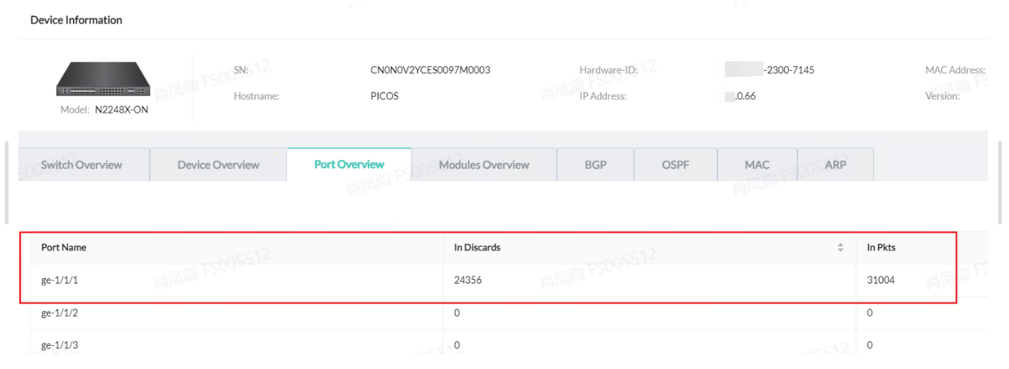Select the ge-1/1/1 port row
The width and height of the screenshot is (1009, 369).
tap(60, 280)
